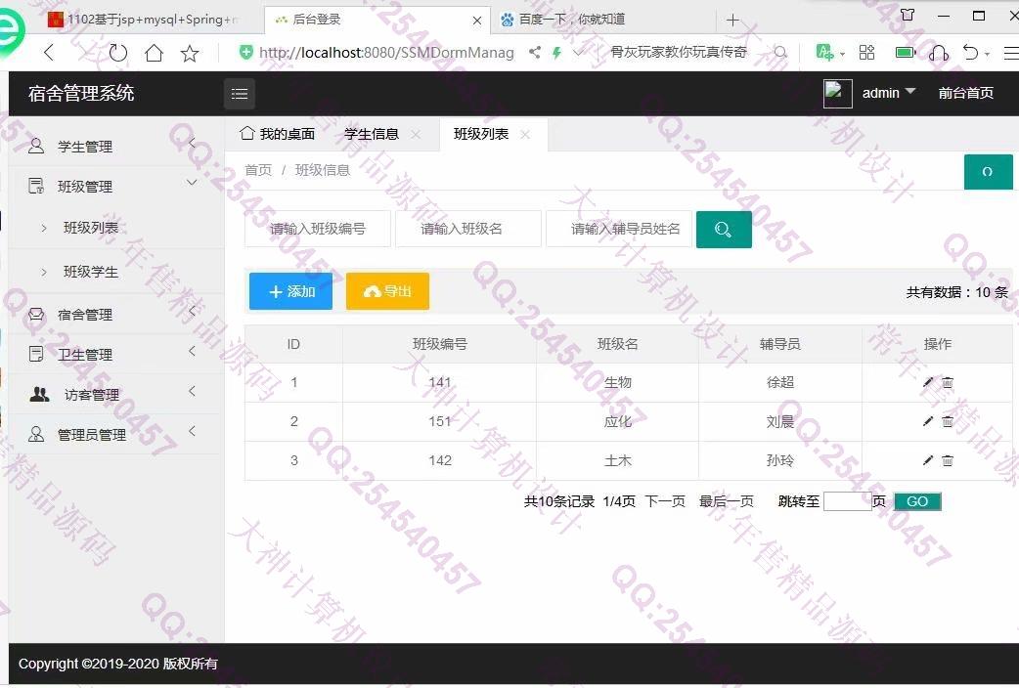
Task: Click the browser skin shirt icon
Action: [908, 15]
